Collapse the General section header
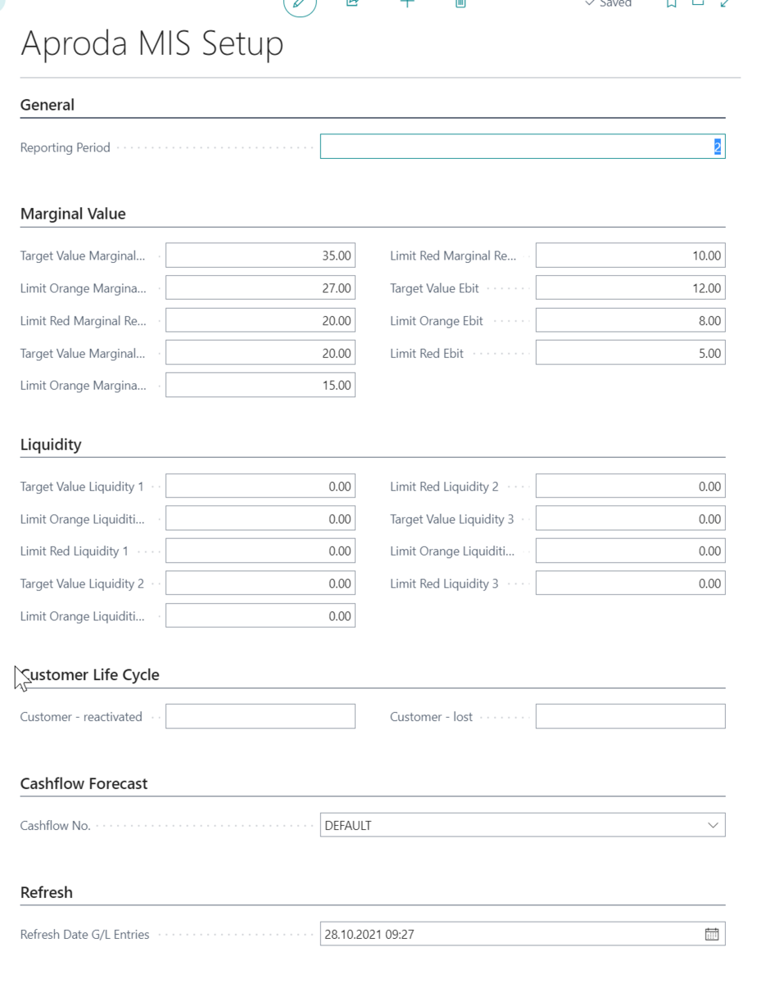The image size is (770, 988). click(48, 105)
